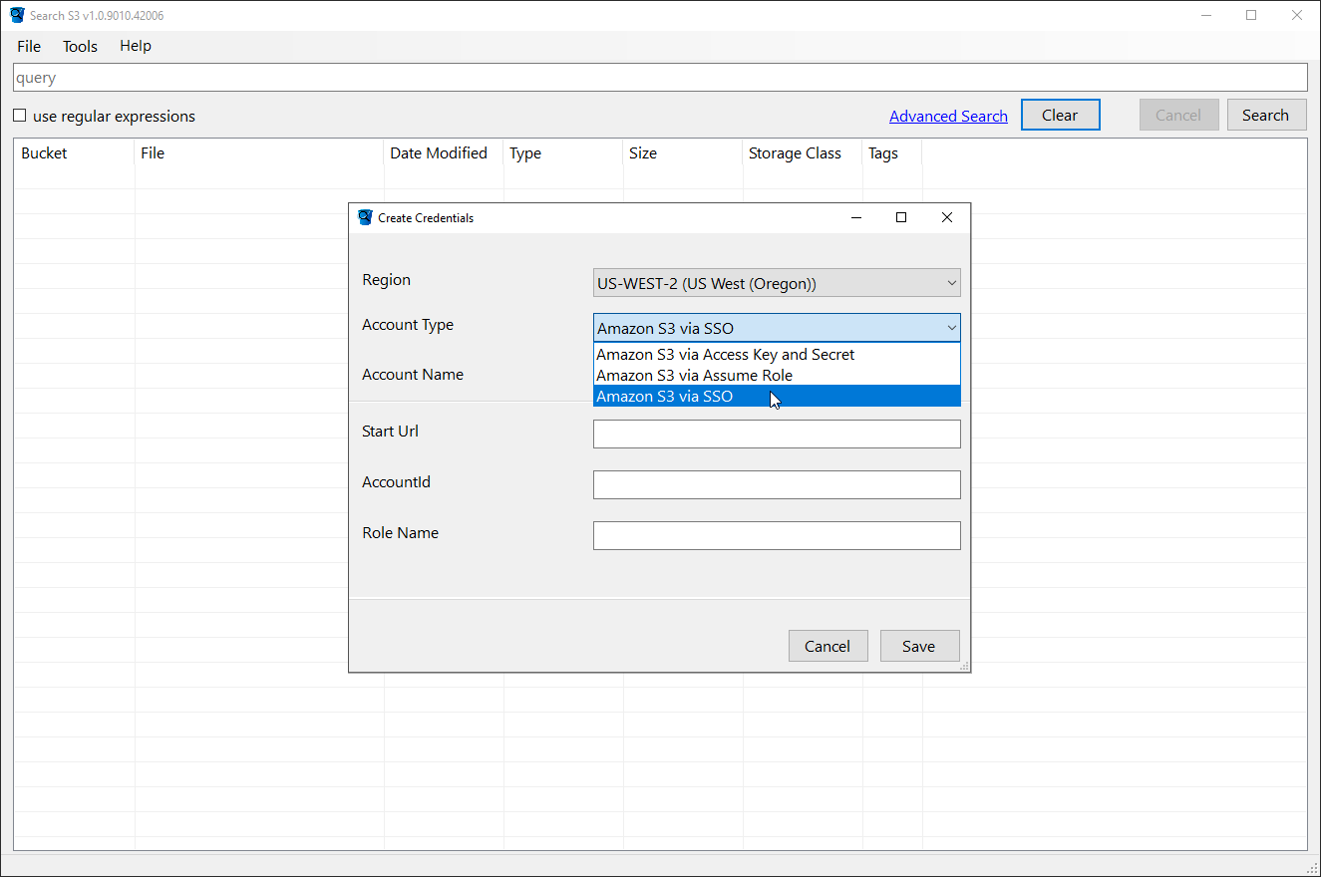Open the Advanced Search link

point(948,116)
